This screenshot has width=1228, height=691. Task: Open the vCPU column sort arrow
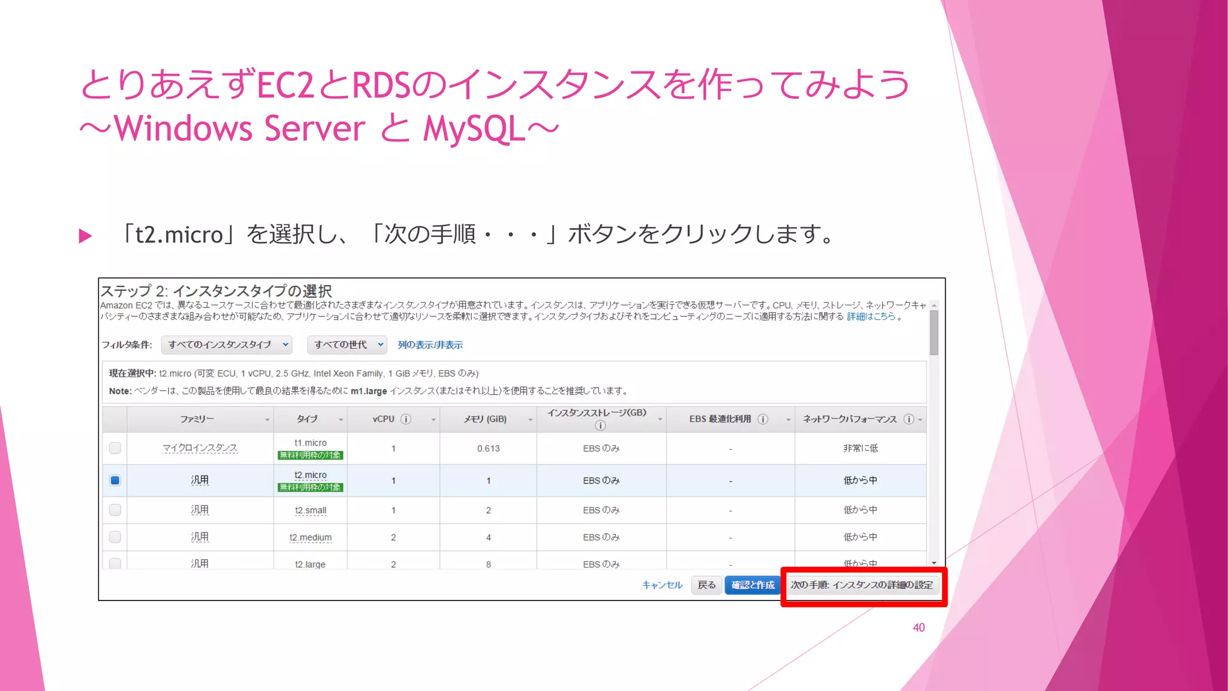click(x=434, y=420)
